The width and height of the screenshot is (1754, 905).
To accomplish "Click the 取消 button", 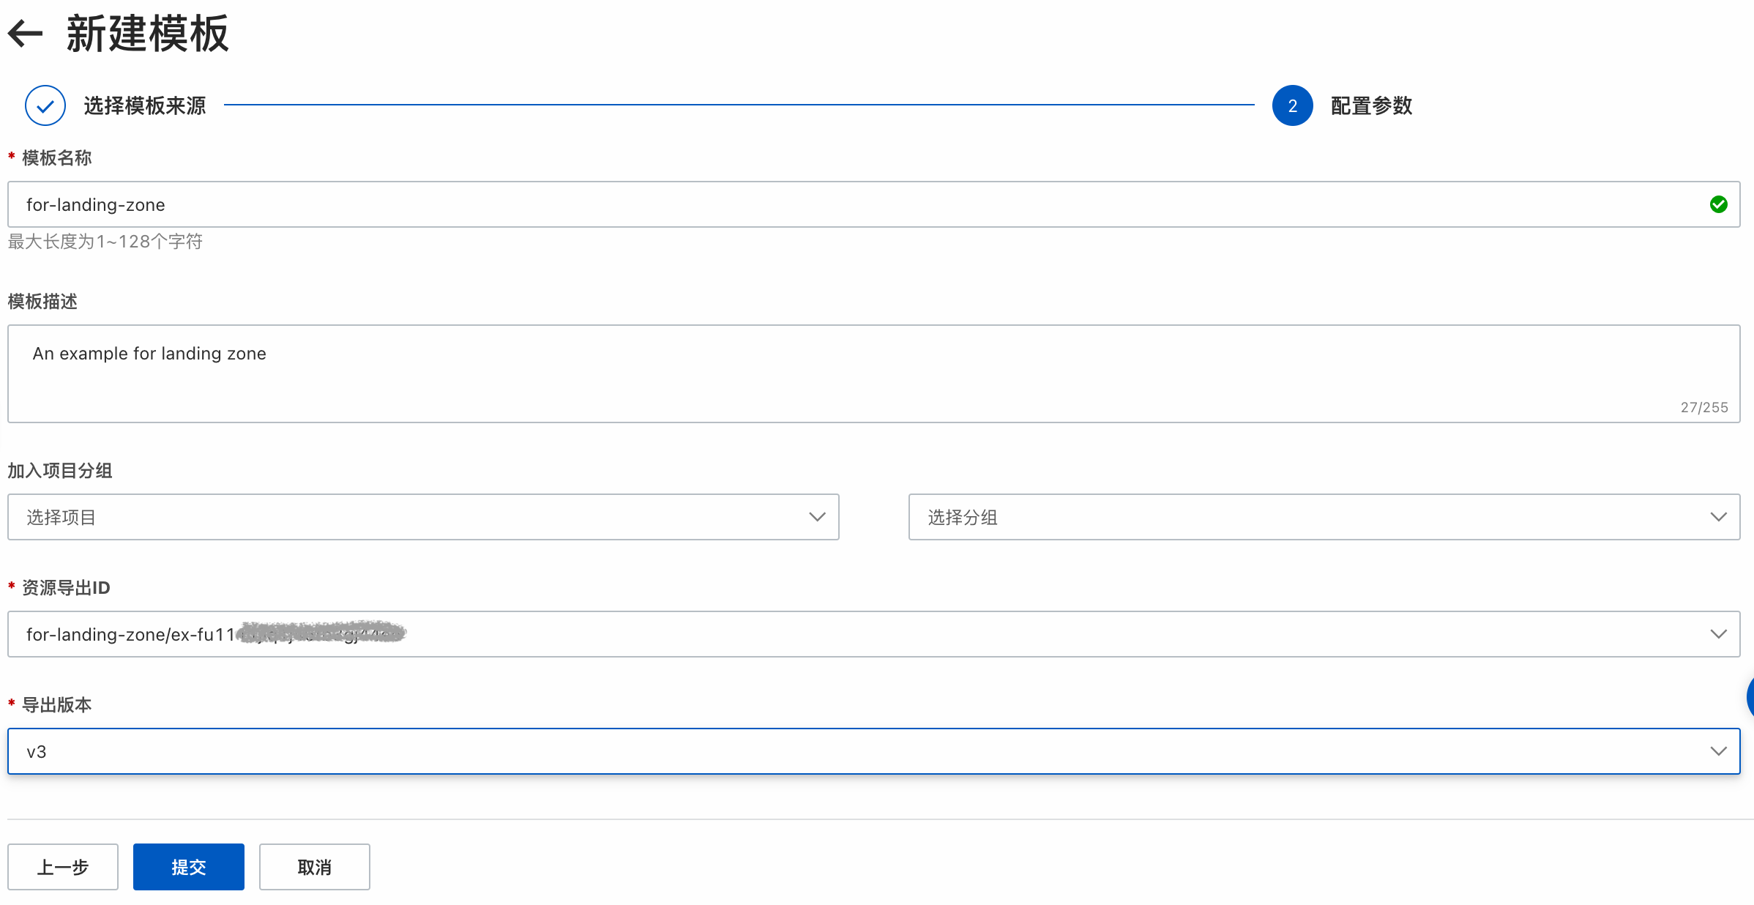I will coord(315,867).
